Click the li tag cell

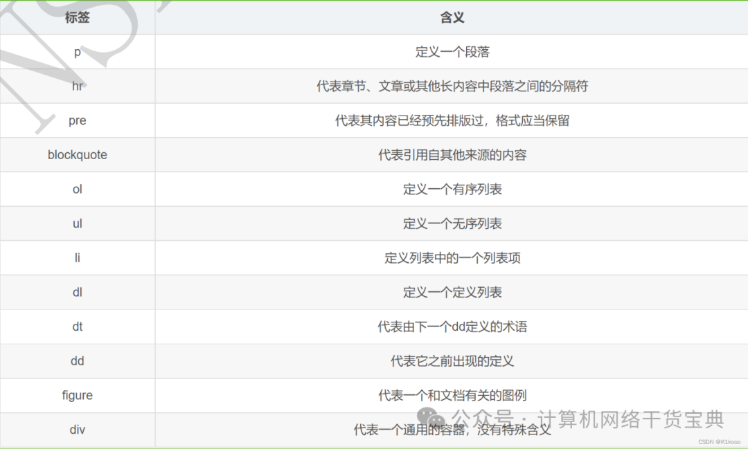(78, 258)
